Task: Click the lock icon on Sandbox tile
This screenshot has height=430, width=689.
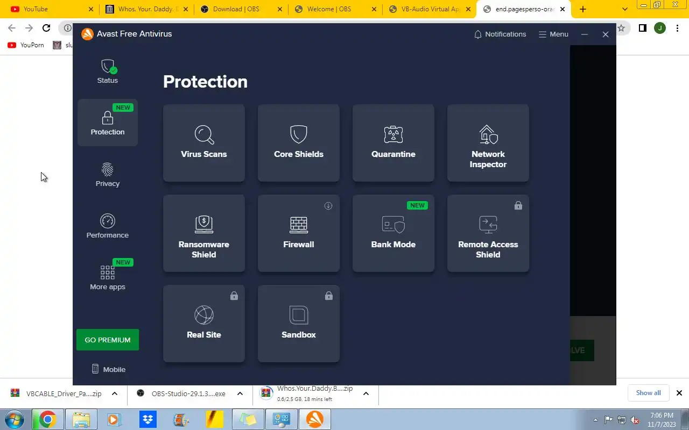Action: tap(328, 296)
